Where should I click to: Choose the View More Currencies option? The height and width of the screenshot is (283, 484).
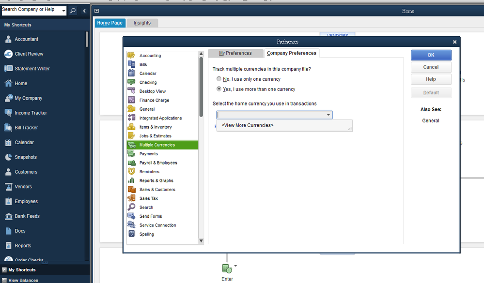(x=248, y=125)
